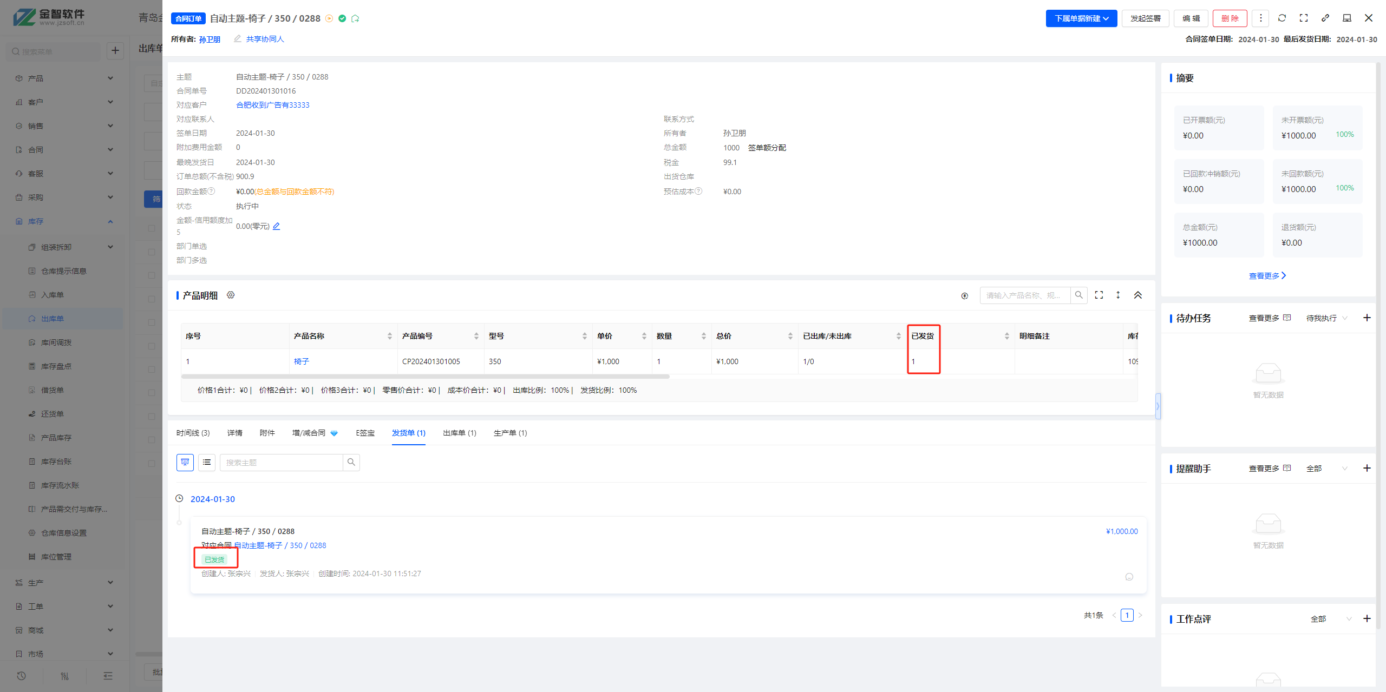Open the 时间线 (3) tab
Image resolution: width=1386 pixels, height=692 pixels.
click(193, 433)
